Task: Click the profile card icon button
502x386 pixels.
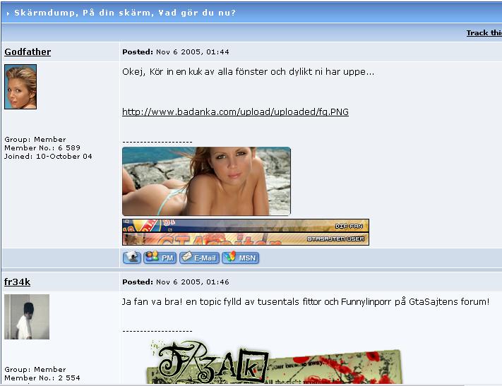Action: [x=131, y=258]
